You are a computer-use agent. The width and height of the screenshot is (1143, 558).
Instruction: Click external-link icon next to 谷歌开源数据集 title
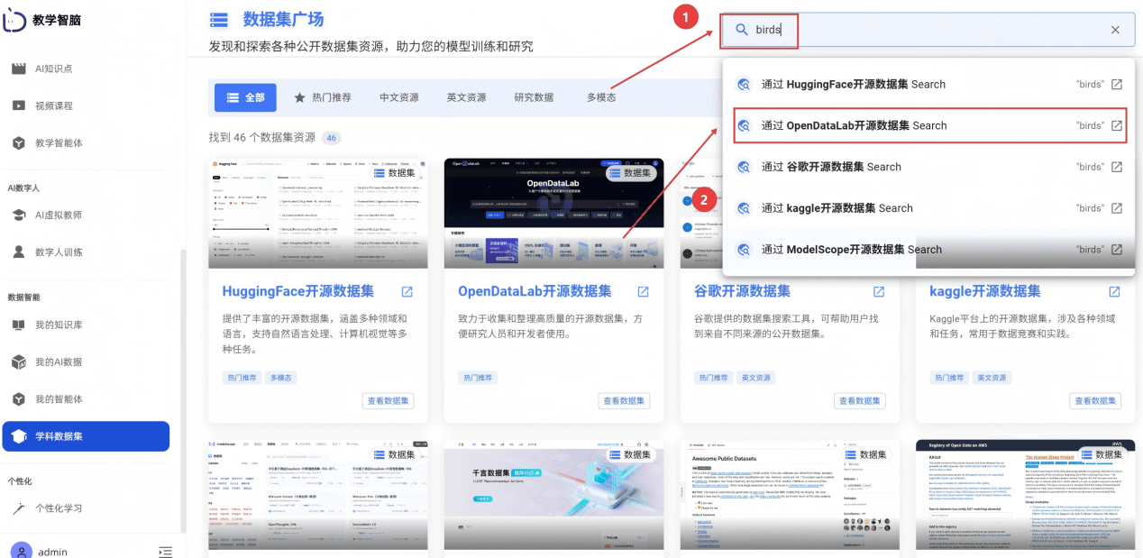pos(879,292)
